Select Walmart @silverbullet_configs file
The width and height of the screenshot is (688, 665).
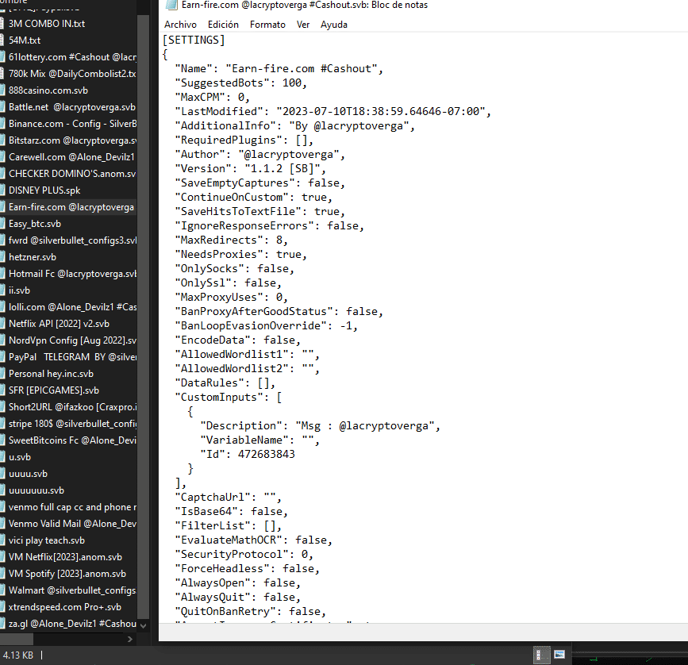click(68, 590)
